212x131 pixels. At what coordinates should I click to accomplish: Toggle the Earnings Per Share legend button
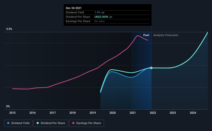click(x=87, y=123)
